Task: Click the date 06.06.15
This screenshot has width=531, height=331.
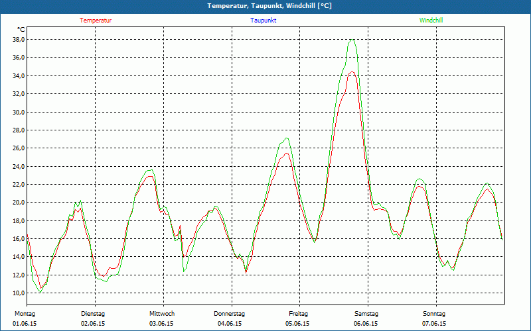Action: click(366, 324)
